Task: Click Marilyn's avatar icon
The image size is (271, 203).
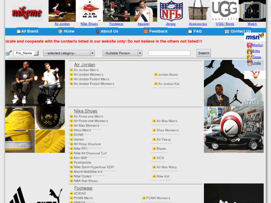Action: (x=249, y=45)
